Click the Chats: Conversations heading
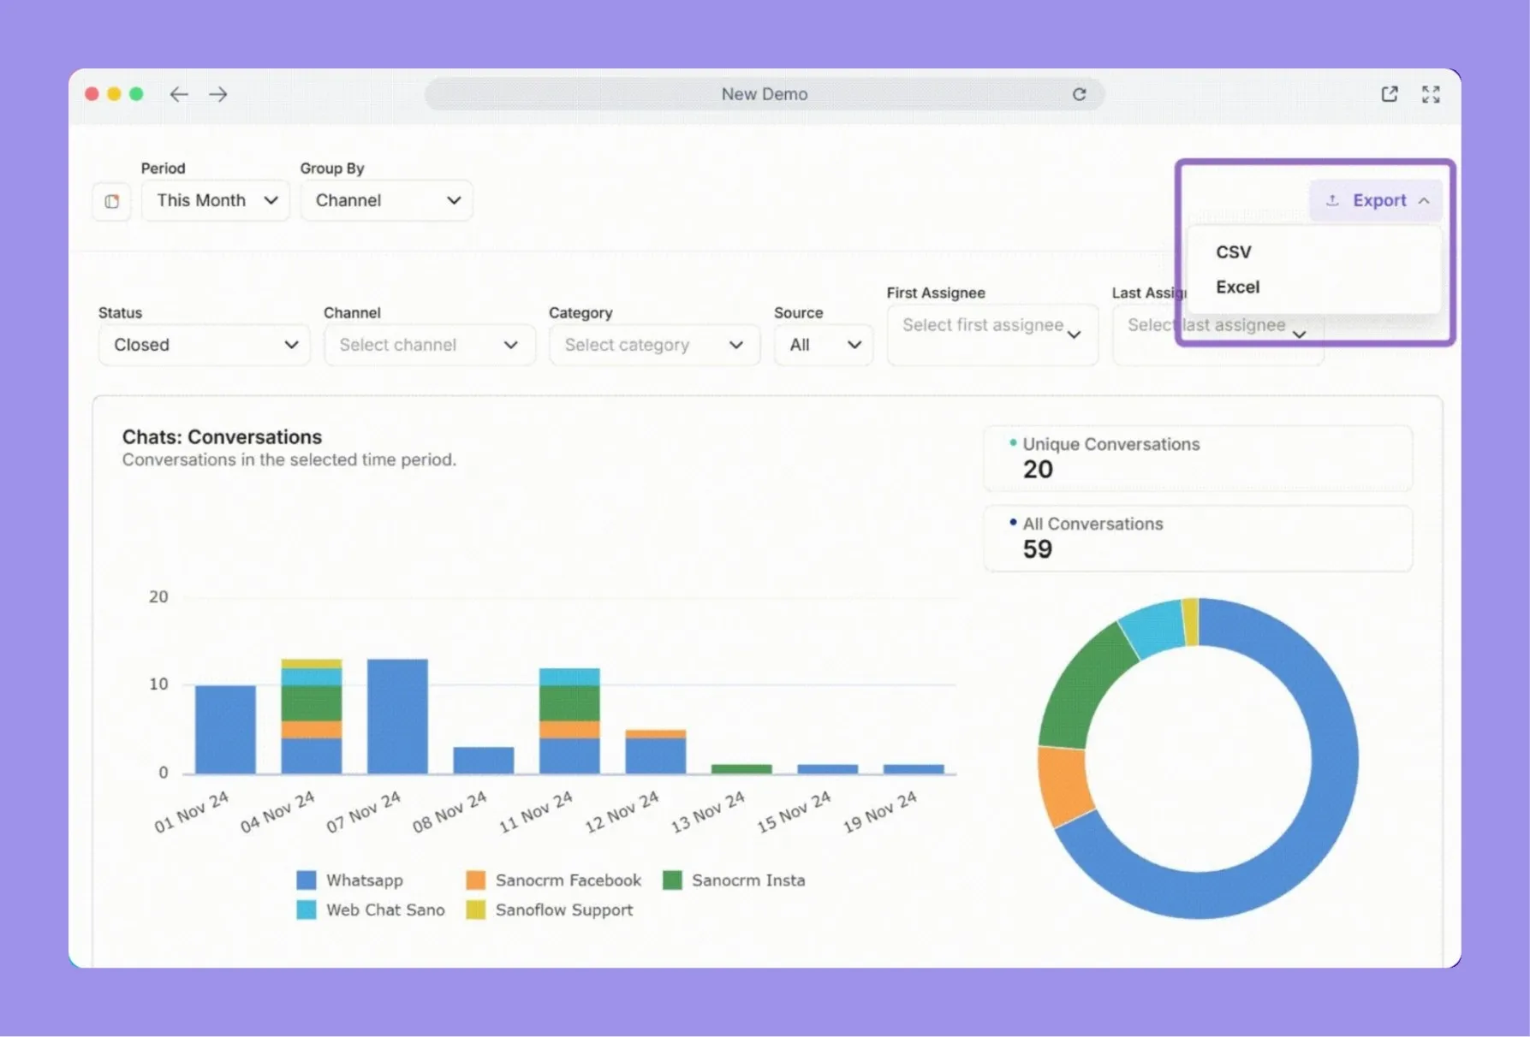The height and width of the screenshot is (1037, 1530). coord(222,437)
